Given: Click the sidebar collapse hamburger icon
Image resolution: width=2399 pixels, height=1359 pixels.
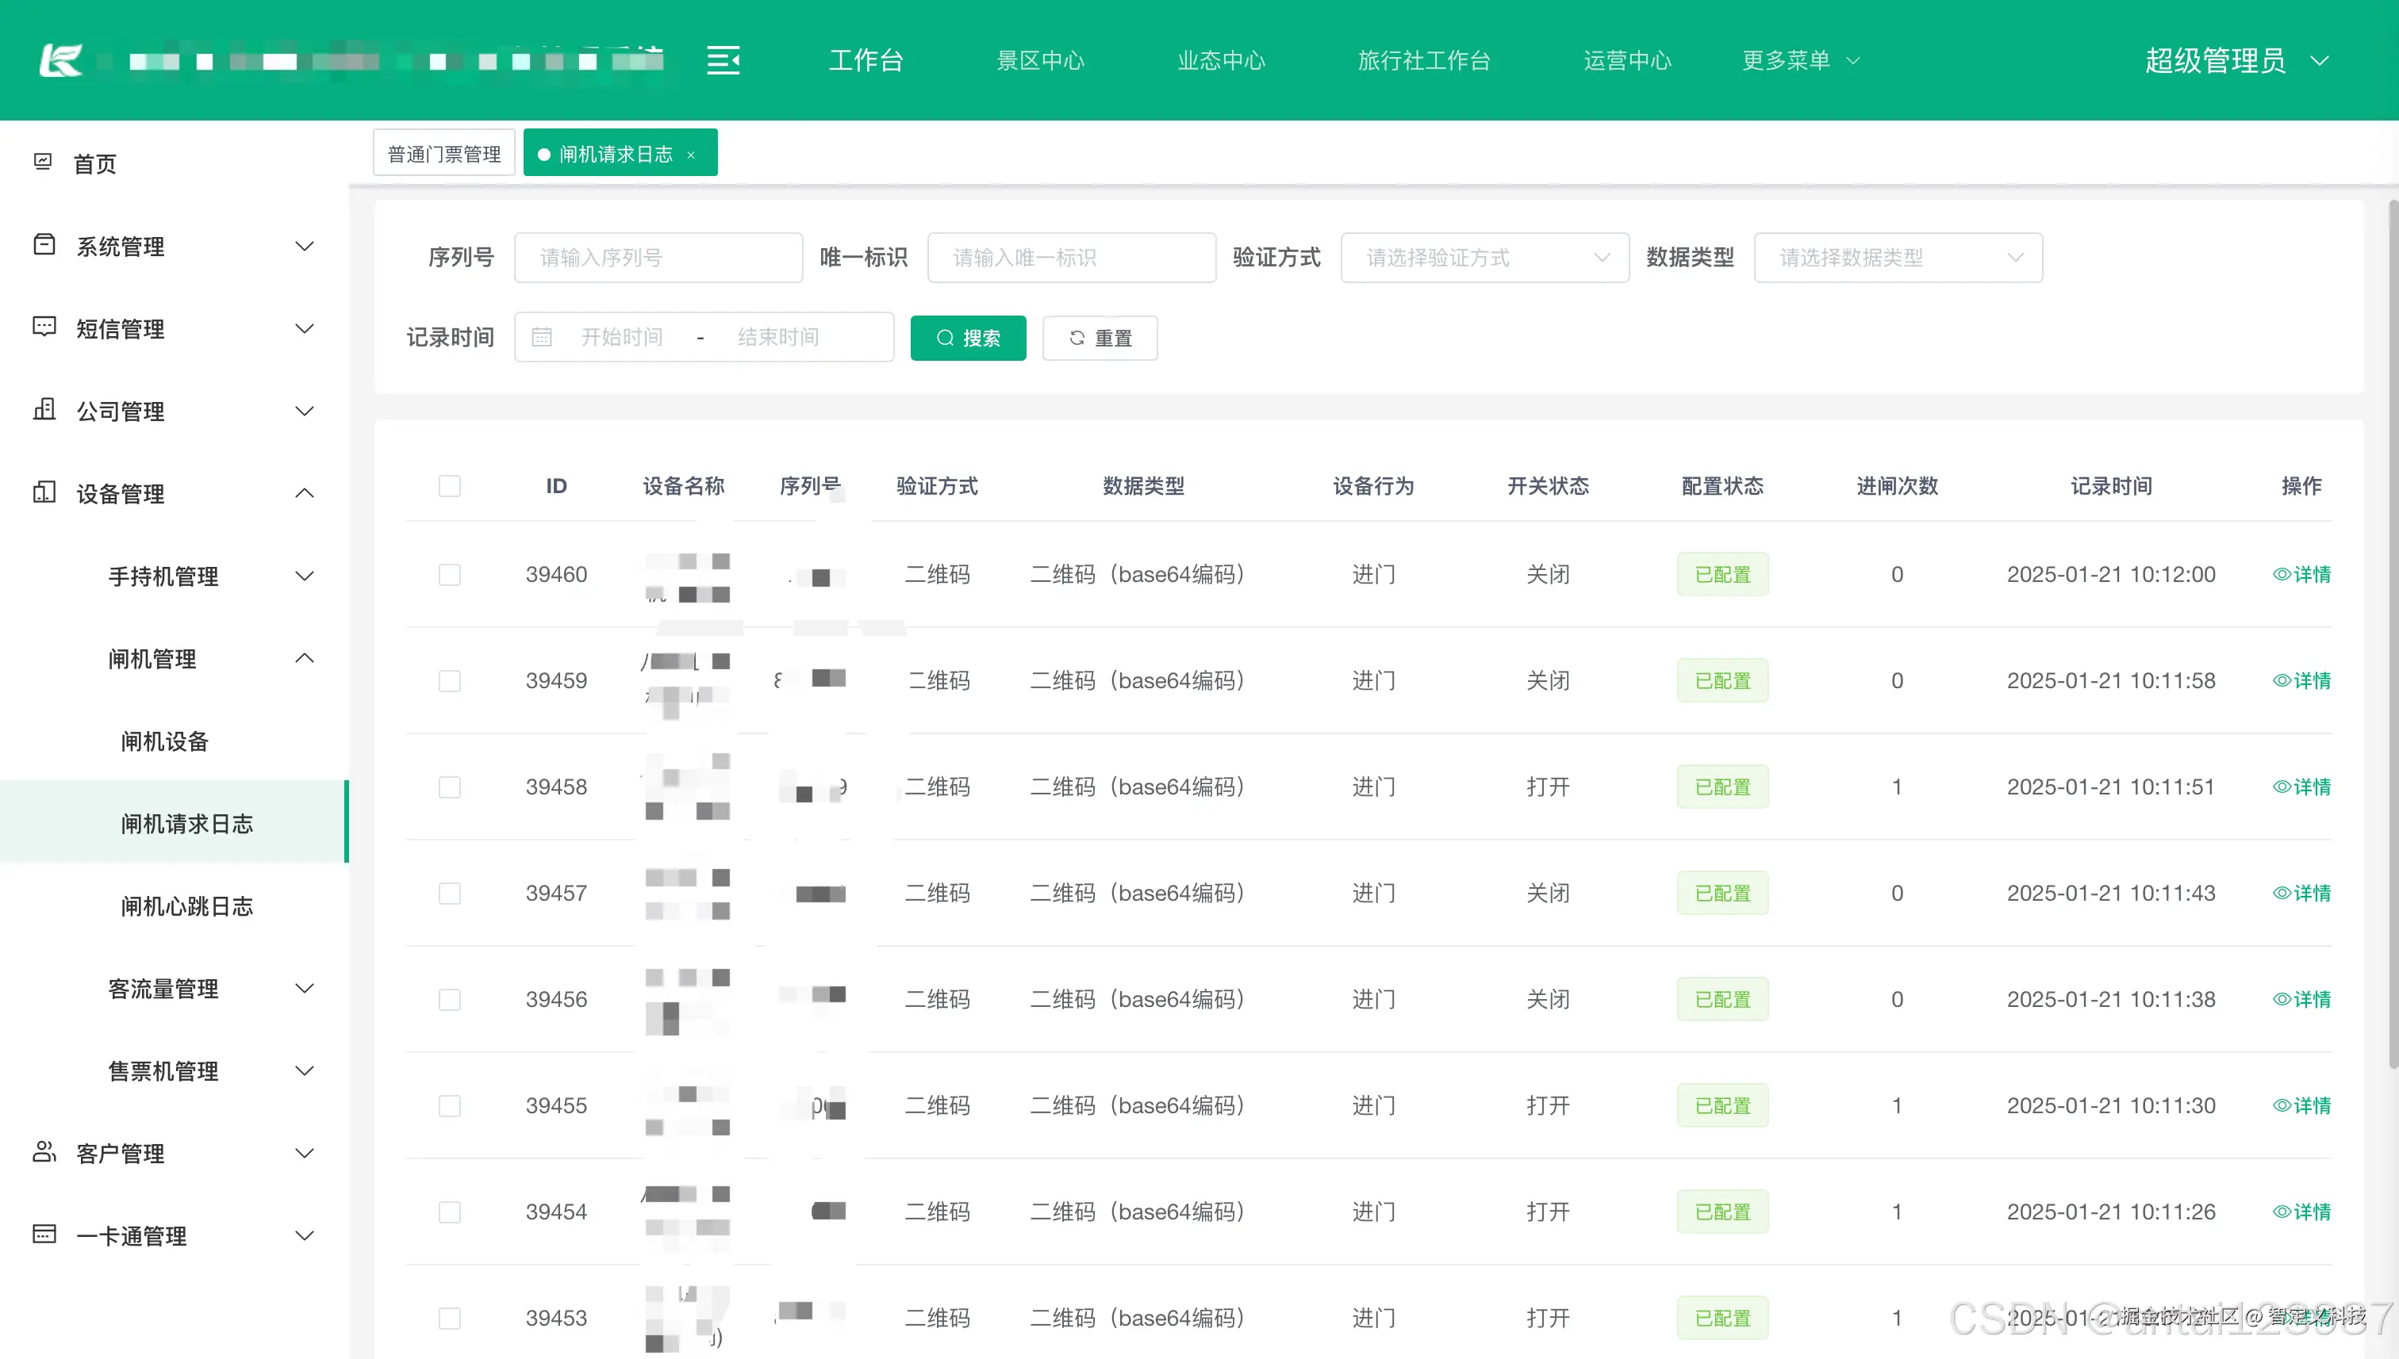Looking at the screenshot, I should (723, 61).
